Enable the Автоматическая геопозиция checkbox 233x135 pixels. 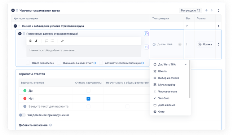(x=101, y=63)
